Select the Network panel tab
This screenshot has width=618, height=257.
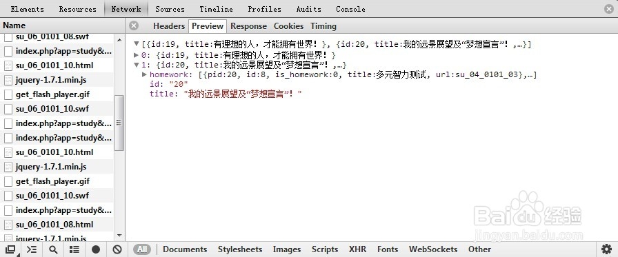coord(126,9)
